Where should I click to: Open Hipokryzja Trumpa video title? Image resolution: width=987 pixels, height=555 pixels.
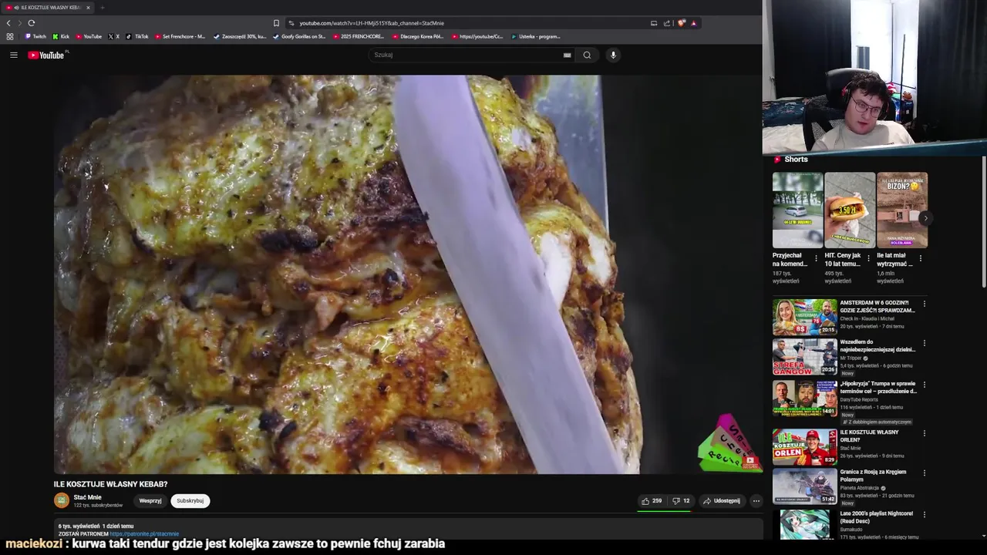878,387
